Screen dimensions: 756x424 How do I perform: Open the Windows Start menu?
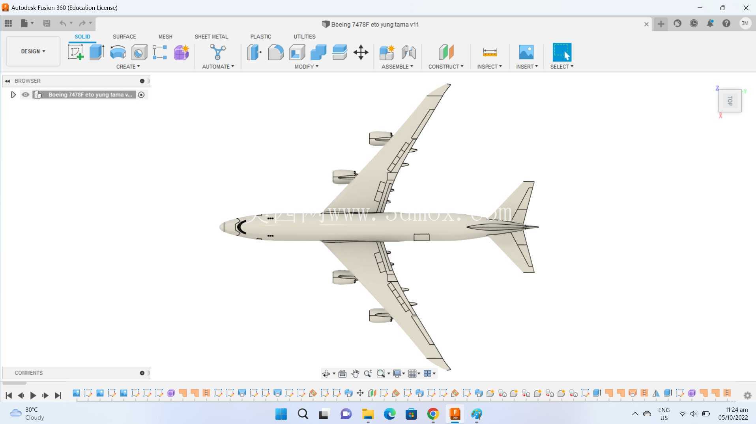coord(281,414)
